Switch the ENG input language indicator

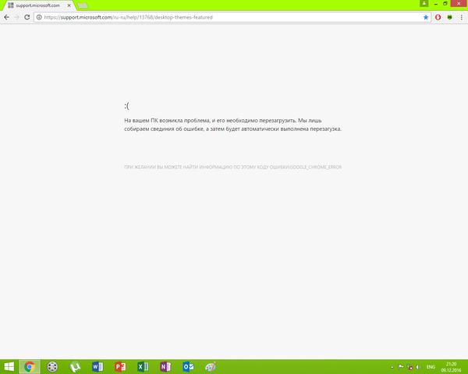pos(431,366)
